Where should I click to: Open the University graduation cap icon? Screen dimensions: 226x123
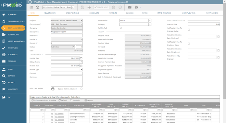[x=4, y=89]
